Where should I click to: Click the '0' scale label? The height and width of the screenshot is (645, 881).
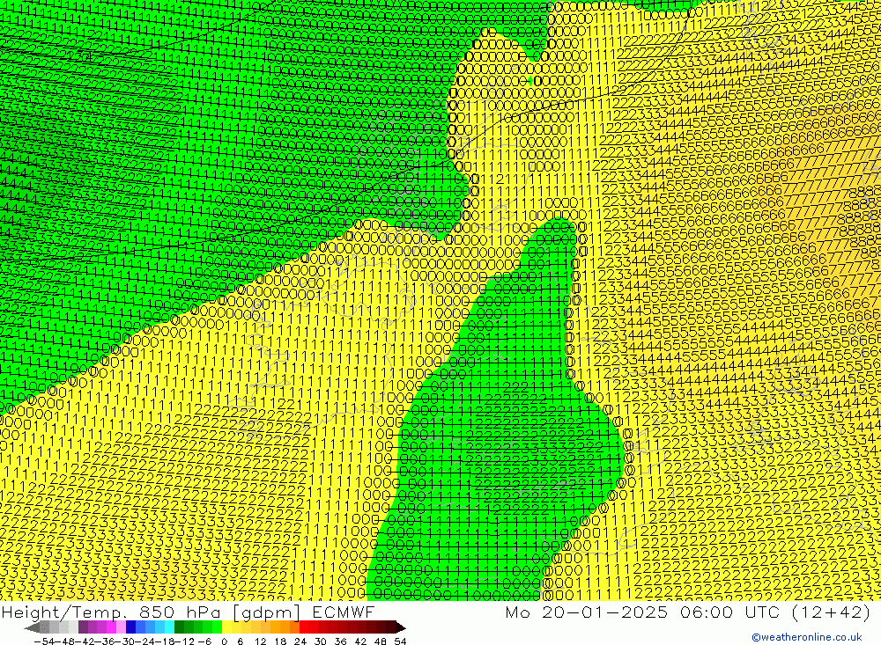[x=224, y=641]
